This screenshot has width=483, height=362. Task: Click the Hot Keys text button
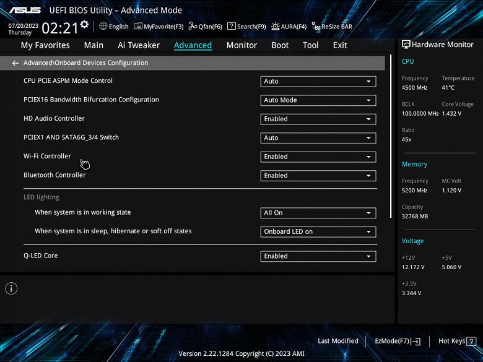[x=451, y=341]
